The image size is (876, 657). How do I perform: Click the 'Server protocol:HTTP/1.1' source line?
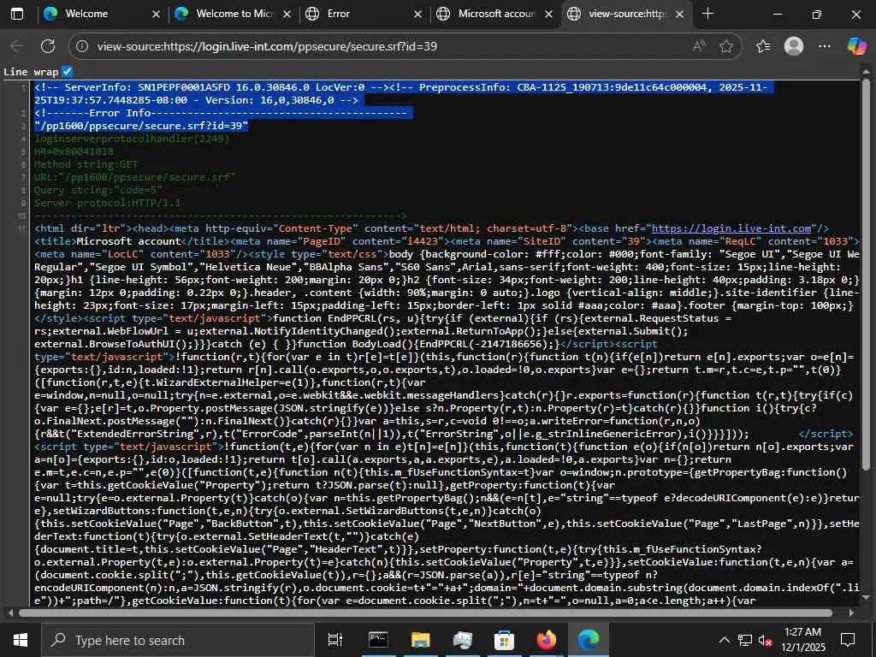pyautogui.click(x=107, y=203)
